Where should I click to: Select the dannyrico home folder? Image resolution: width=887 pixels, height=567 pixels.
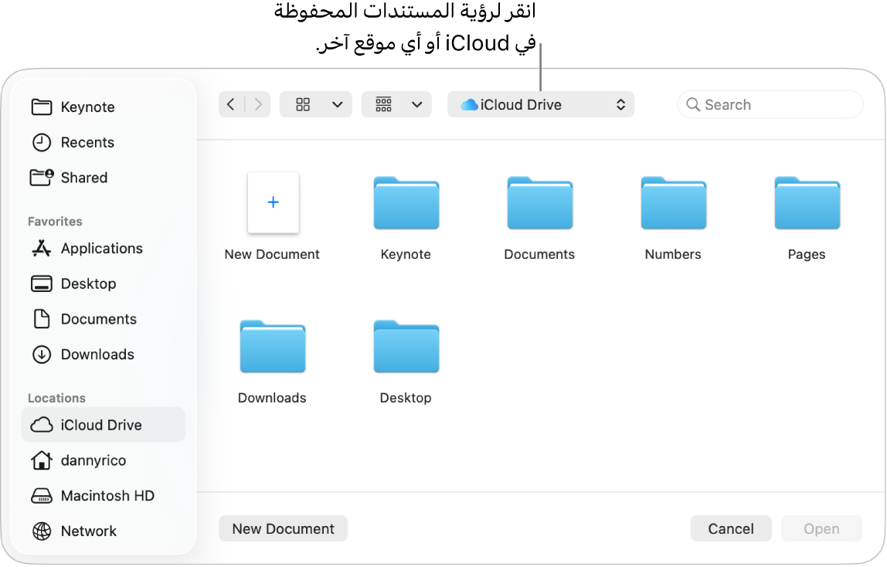click(x=93, y=460)
